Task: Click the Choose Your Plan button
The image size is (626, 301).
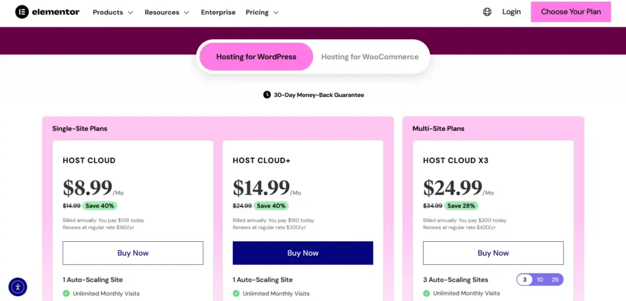Action: [571, 12]
